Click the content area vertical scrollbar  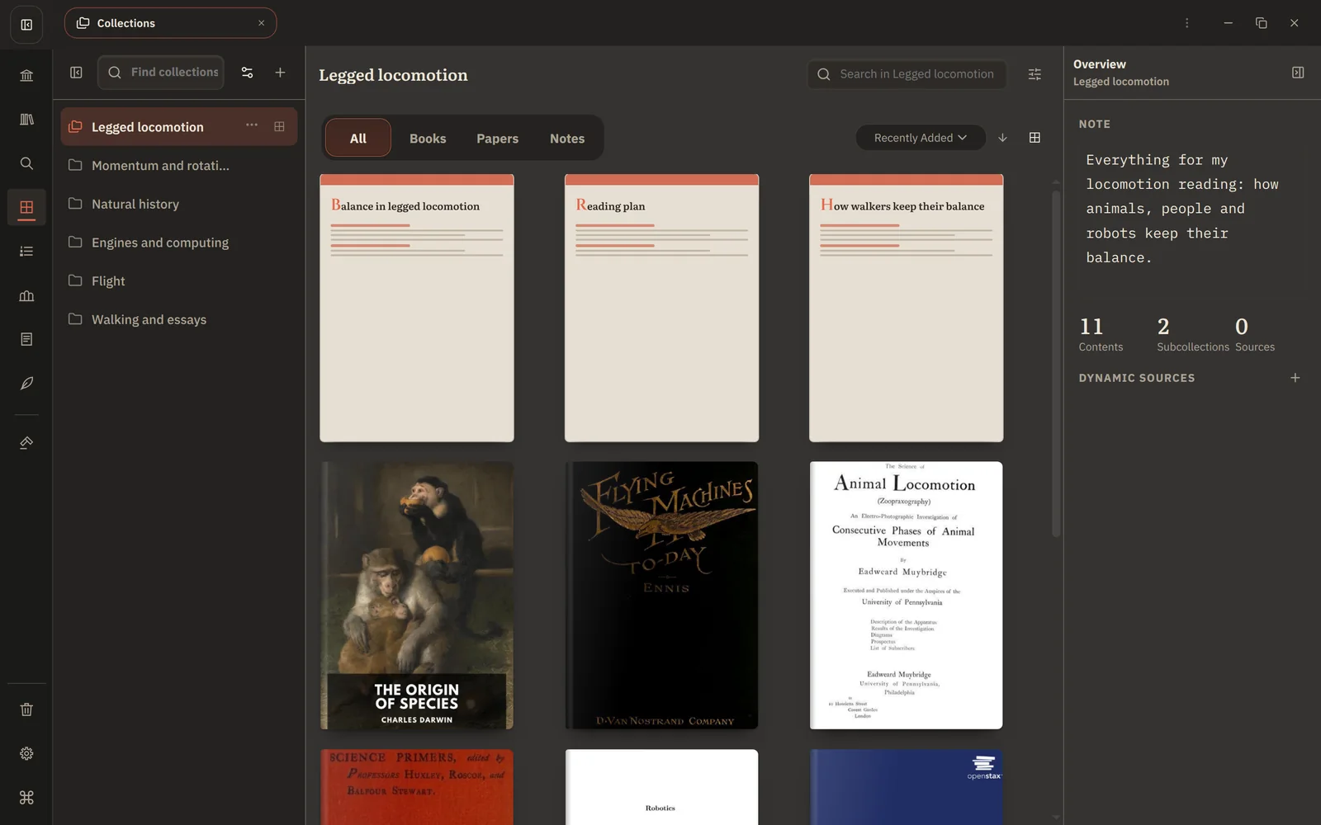tap(1056, 364)
